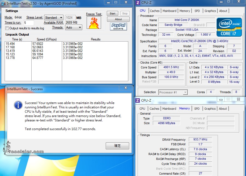Click the FSB:DRAM ratio value 1:7
This screenshot has width=246, height=176.
[200, 144]
